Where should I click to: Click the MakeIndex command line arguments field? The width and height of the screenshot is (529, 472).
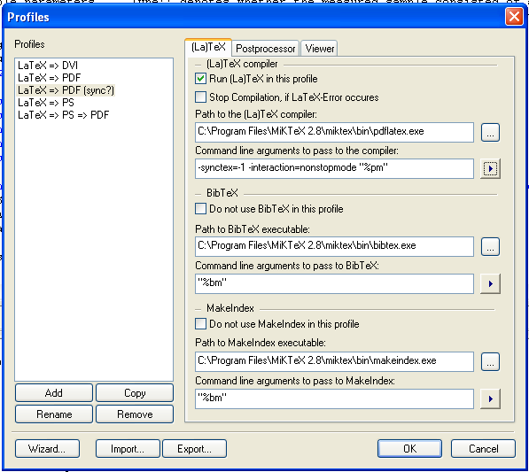click(334, 398)
